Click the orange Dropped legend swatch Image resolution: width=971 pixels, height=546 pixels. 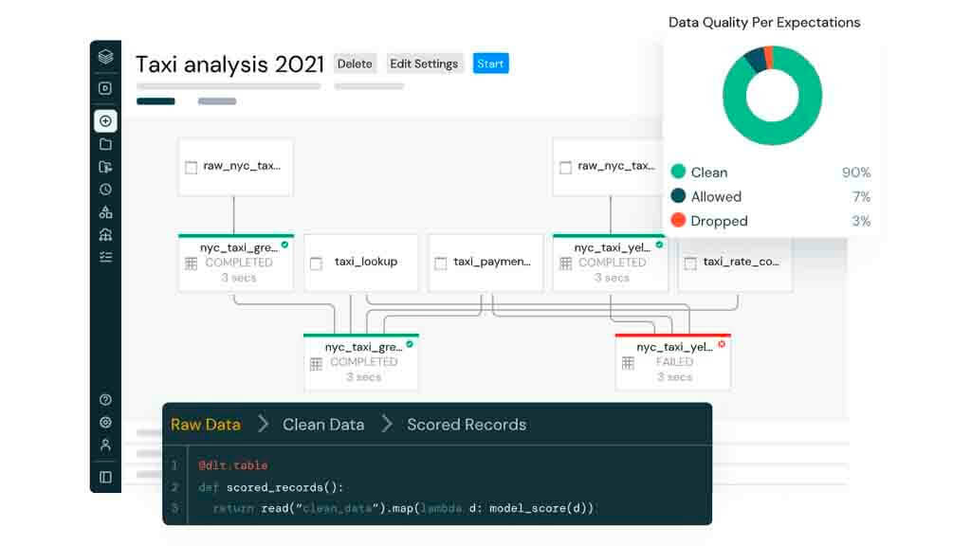[678, 221]
